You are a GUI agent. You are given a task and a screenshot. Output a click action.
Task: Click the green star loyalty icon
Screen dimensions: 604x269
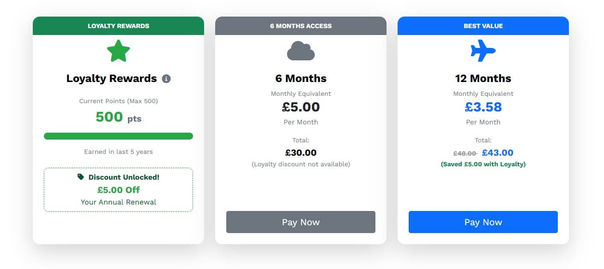click(x=118, y=51)
